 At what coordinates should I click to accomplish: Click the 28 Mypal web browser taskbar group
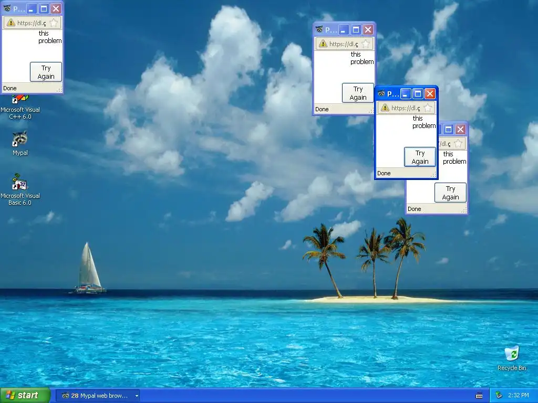[x=97, y=396]
